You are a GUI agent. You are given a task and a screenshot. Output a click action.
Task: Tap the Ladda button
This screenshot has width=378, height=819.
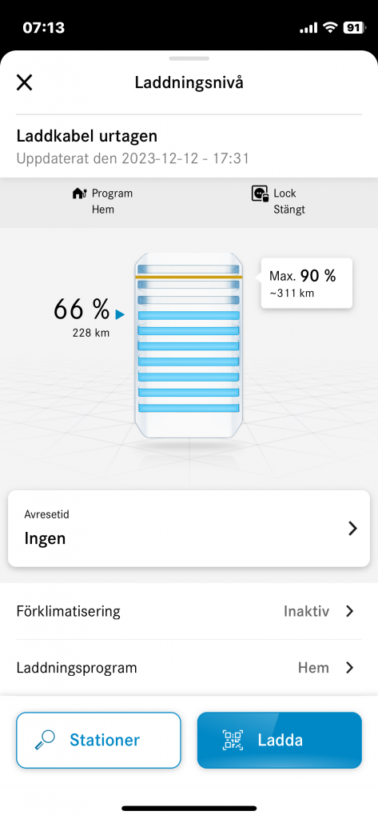pos(280,740)
